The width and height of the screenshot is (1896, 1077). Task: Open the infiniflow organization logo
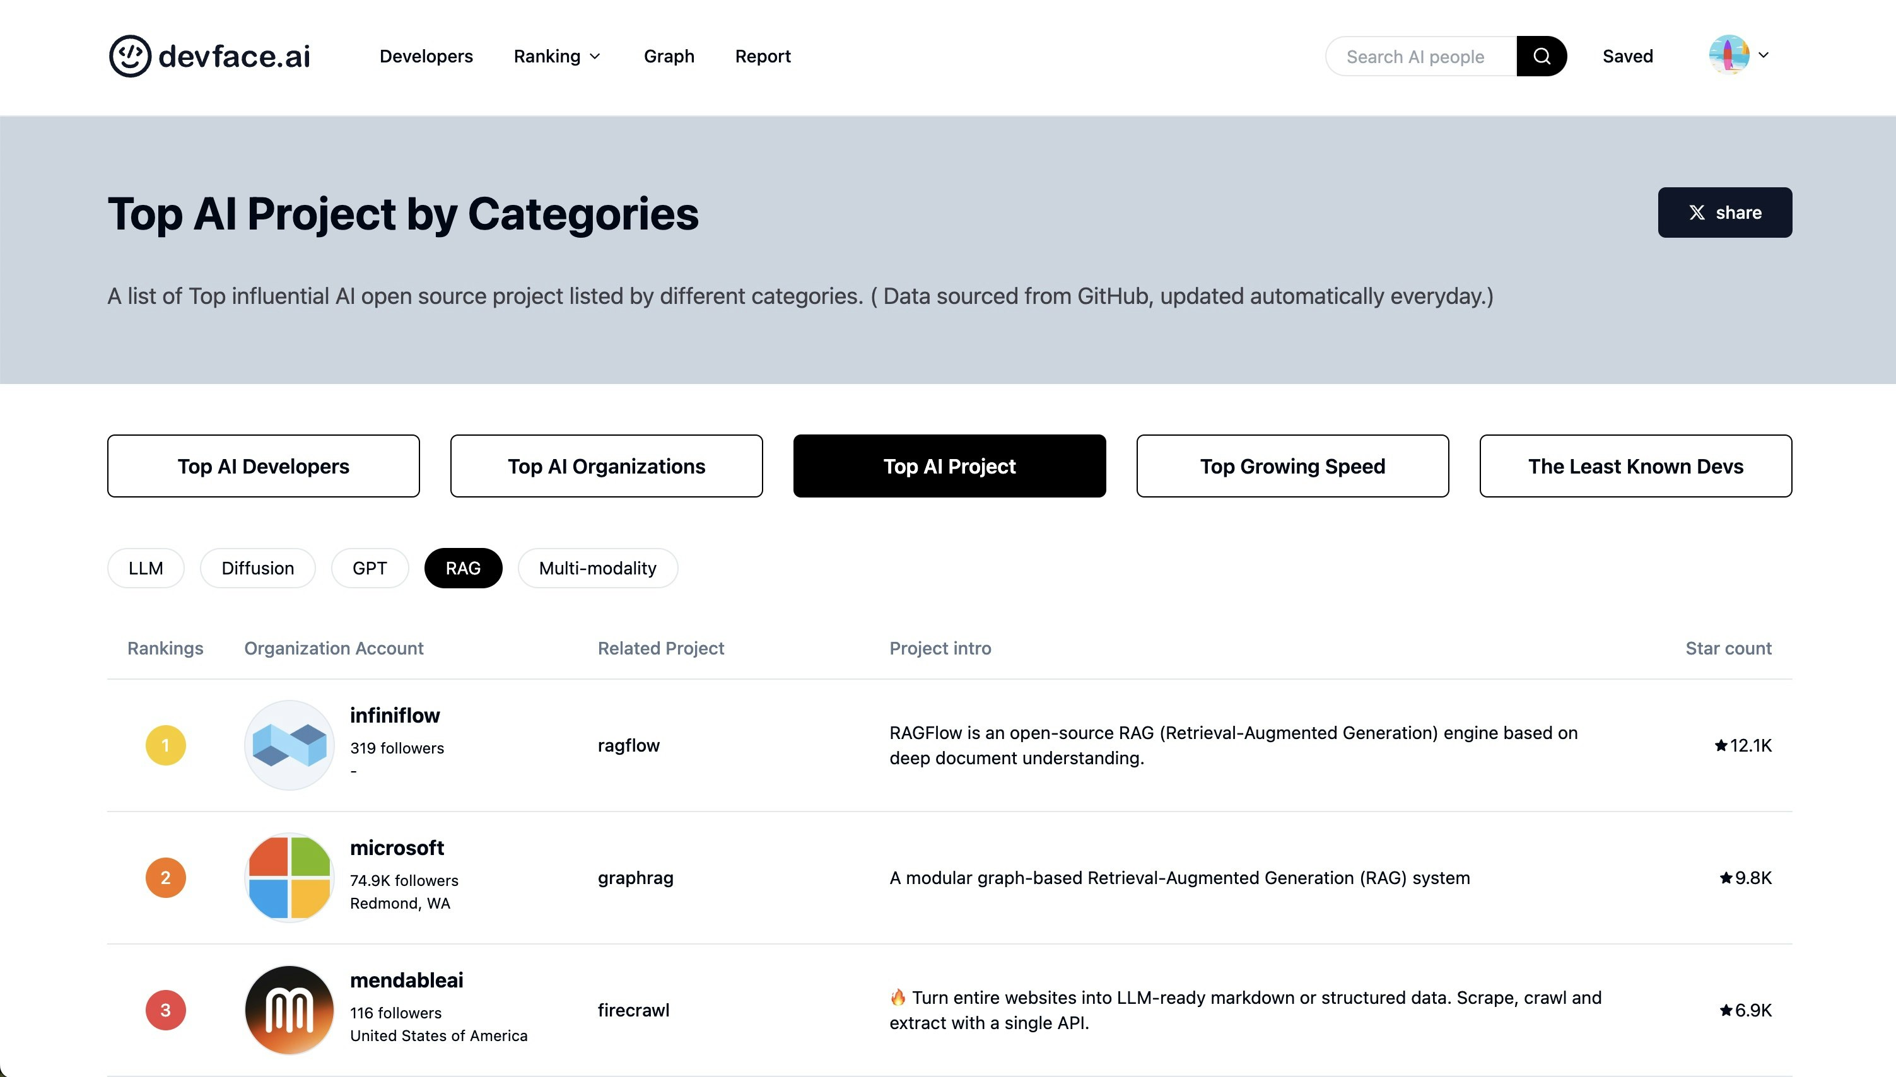290,745
